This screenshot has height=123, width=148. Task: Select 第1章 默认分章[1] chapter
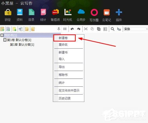click(x=22, y=45)
